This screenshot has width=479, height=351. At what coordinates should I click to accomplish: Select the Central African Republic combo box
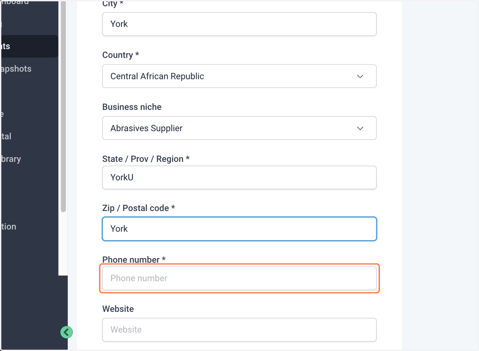point(239,76)
